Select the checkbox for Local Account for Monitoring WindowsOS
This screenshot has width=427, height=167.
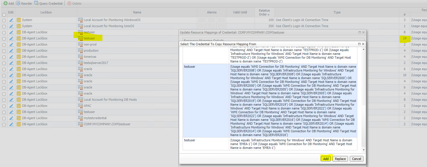coord(4,20)
